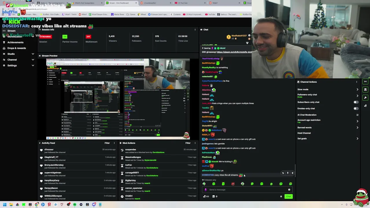
Task: Open the Session Info three-dot menu
Action: click(x=195, y=29)
